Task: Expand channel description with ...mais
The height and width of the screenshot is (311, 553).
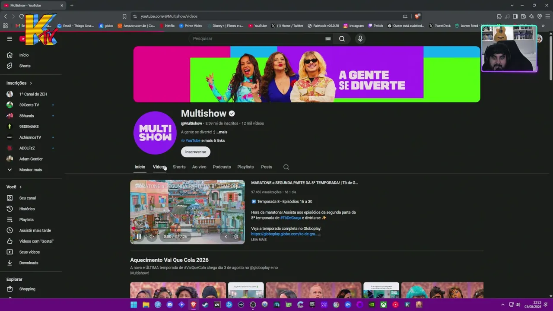Action: pos(222,132)
